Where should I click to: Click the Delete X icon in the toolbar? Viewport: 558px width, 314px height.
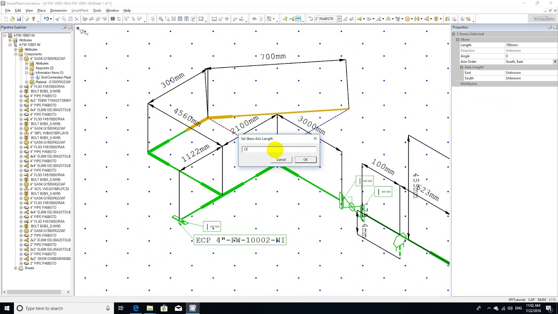pos(77,19)
